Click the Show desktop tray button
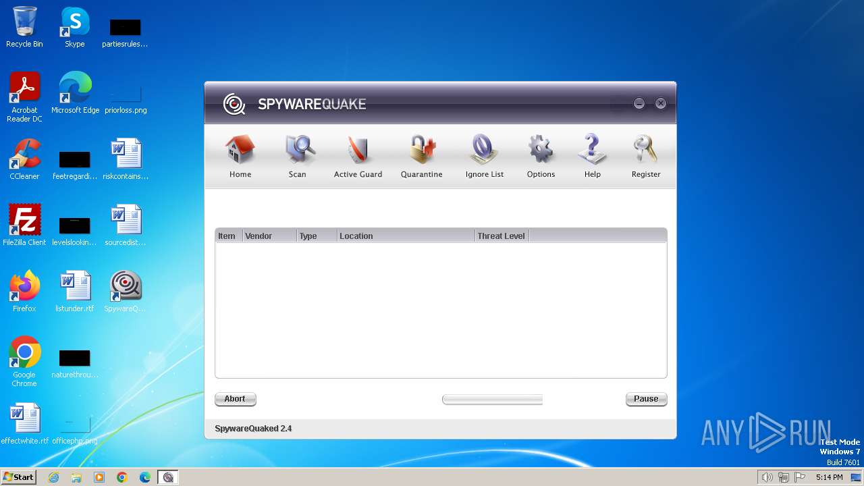Image resolution: width=864 pixels, height=486 pixels. (857, 477)
